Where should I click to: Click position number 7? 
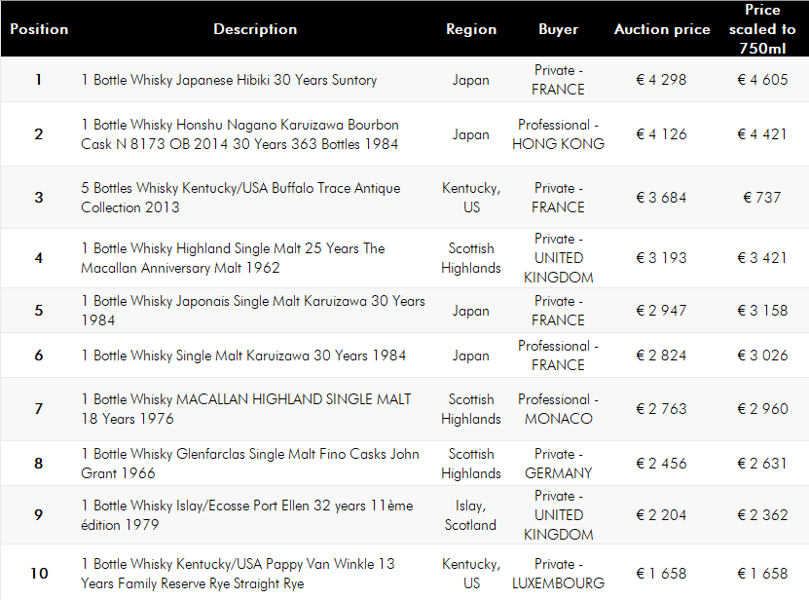[x=39, y=409]
